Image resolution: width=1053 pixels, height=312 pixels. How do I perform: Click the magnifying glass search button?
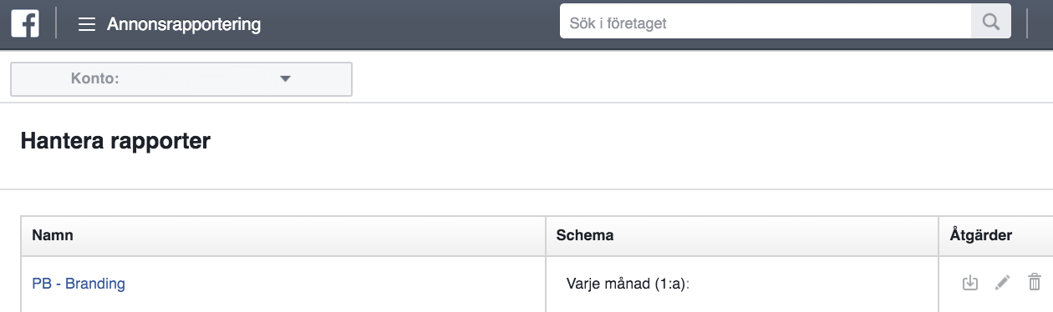991,23
